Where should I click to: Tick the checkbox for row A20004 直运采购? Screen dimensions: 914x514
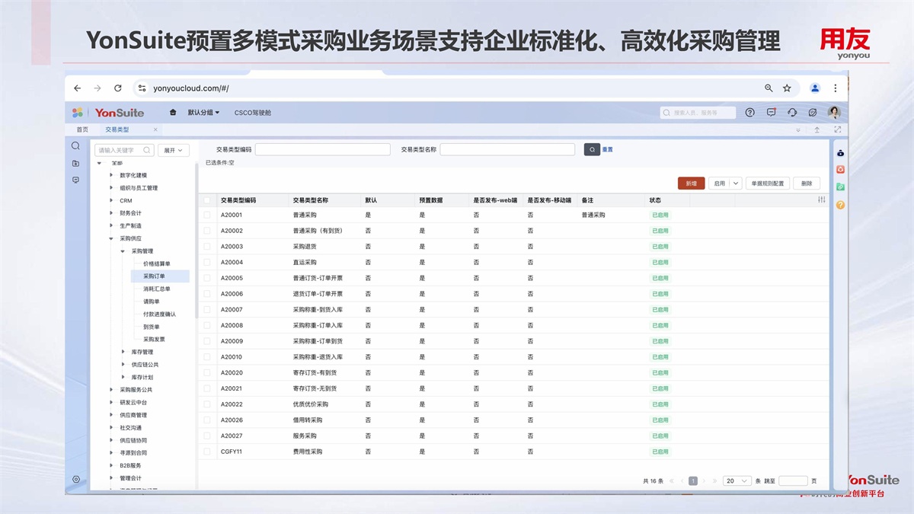pos(206,263)
